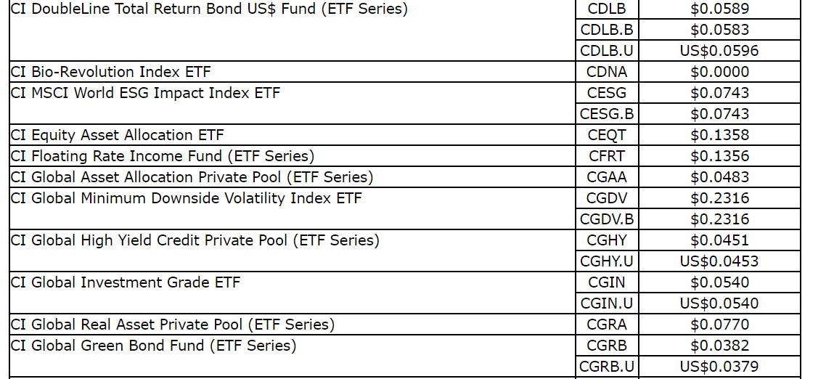Select the CGDV.B ticker symbol
The width and height of the screenshot is (834, 379).
click(607, 219)
